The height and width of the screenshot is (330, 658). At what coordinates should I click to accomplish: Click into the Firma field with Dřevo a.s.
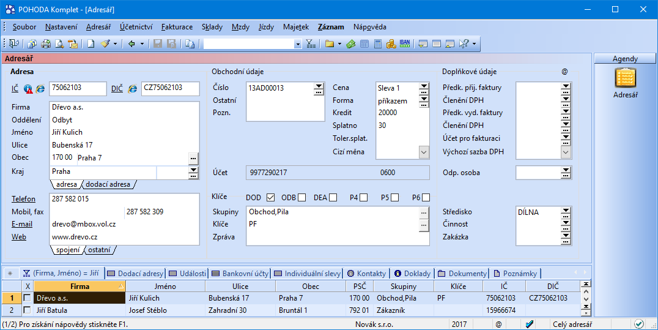tap(122, 107)
